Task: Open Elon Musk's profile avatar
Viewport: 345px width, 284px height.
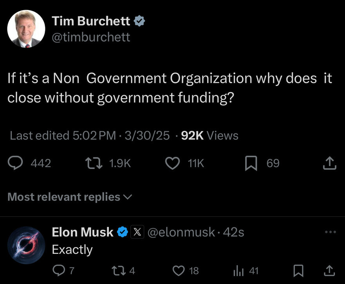Action: point(26,245)
